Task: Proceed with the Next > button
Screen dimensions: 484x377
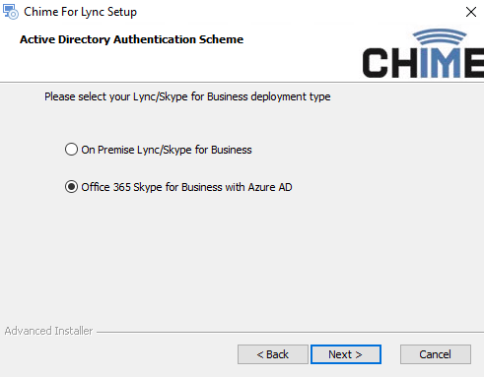Action: point(346,354)
